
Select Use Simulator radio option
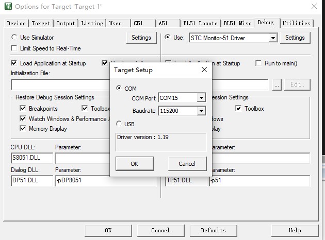click(x=14, y=37)
